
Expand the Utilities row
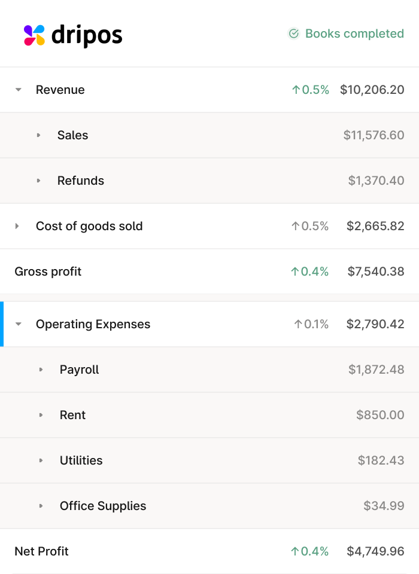[x=41, y=460]
